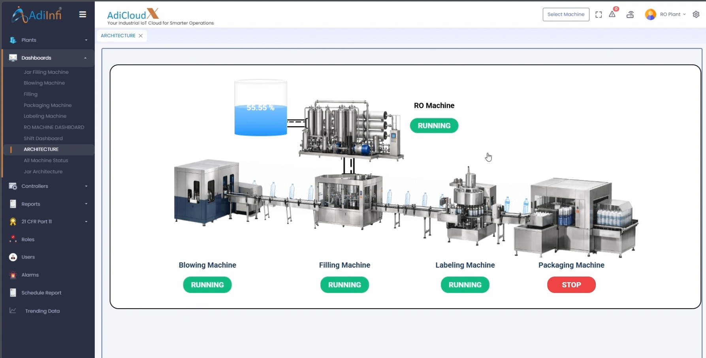Click the RO Machine equipment image
Image resolution: width=706 pixels, height=358 pixels.
click(x=350, y=129)
